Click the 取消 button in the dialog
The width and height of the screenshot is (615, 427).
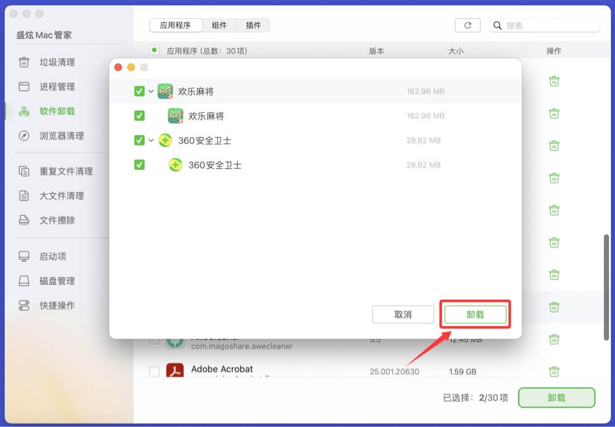click(403, 314)
